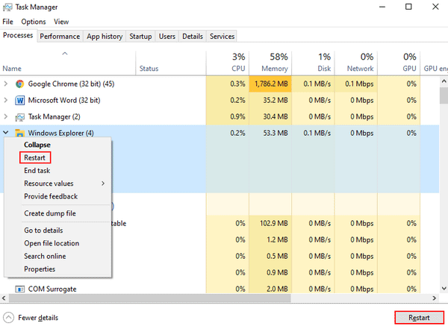
Task: Sort by the GPU column header
Action: coord(399,63)
